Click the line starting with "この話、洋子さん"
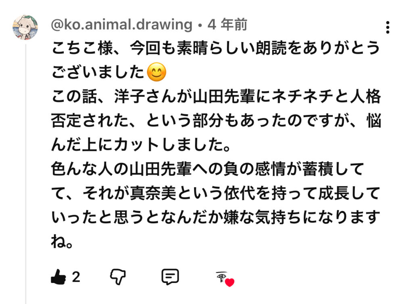This screenshot has width=413, height=304. coord(216,97)
